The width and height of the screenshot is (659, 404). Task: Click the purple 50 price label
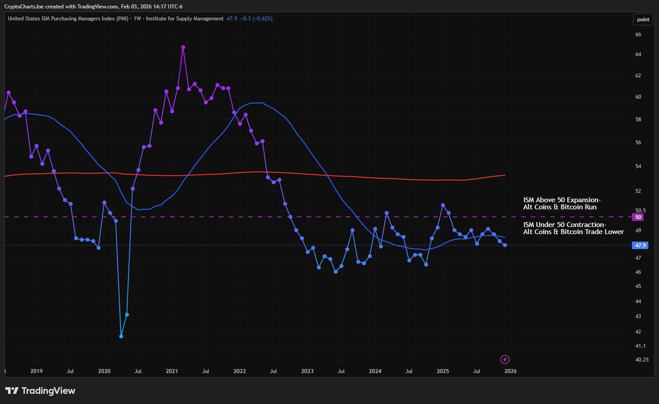pos(639,217)
